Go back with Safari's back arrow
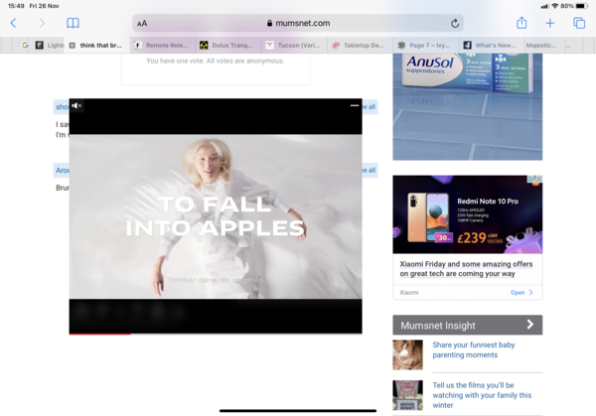 13,23
